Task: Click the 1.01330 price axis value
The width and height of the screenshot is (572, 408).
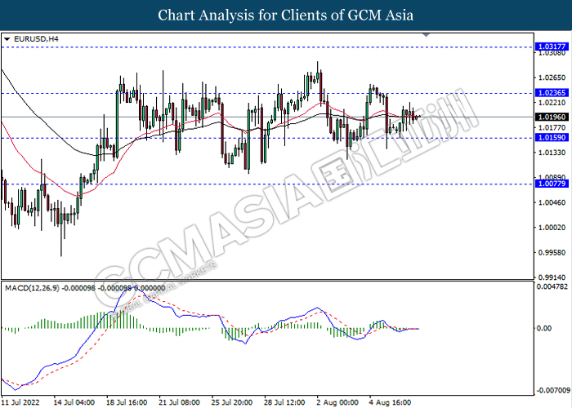Action: click(x=552, y=153)
